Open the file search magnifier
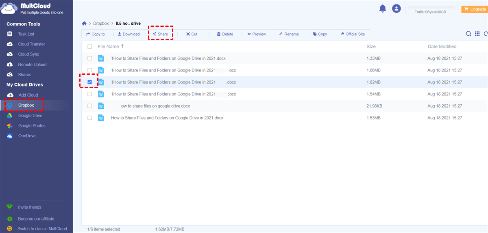The width and height of the screenshot is (488, 233). pos(469,34)
